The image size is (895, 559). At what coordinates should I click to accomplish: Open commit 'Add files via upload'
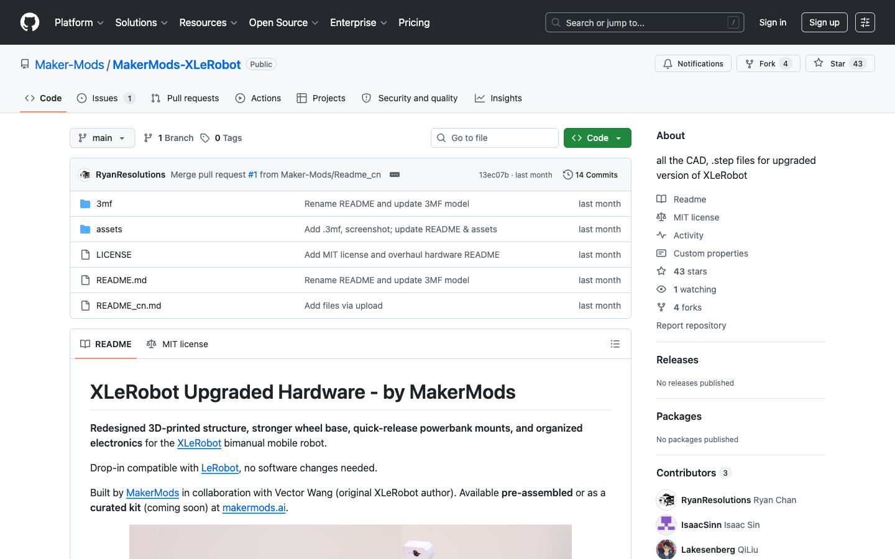344,306
